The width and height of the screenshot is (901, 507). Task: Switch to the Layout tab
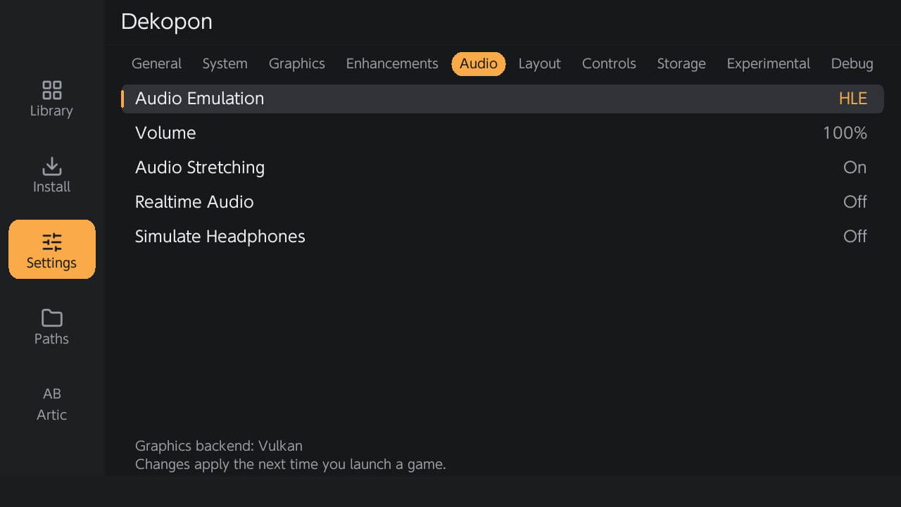(539, 64)
